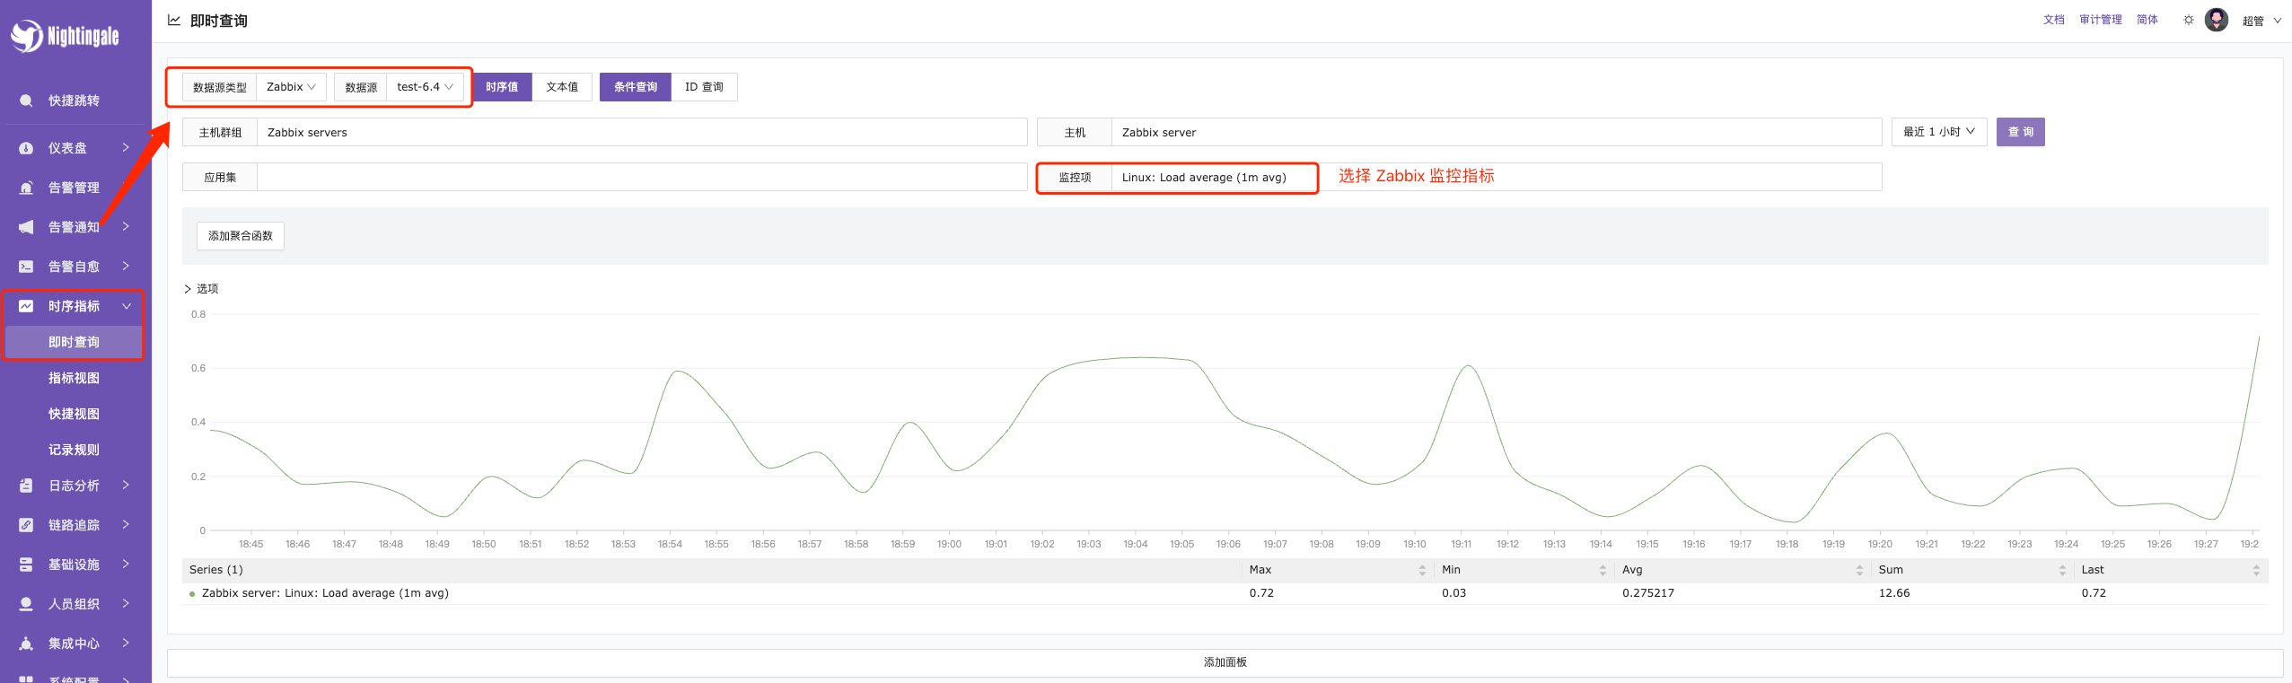Click the time-series metrics chart icon
Image resolution: width=2292 pixels, height=683 pixels.
tap(26, 306)
